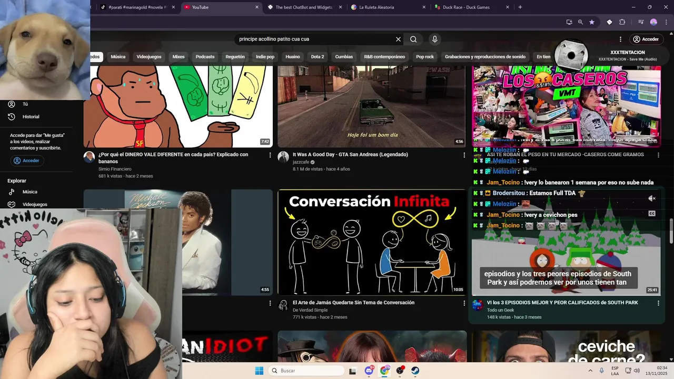This screenshot has width=674, height=379.
Task: Open the Windows Start menu
Action: point(259,371)
